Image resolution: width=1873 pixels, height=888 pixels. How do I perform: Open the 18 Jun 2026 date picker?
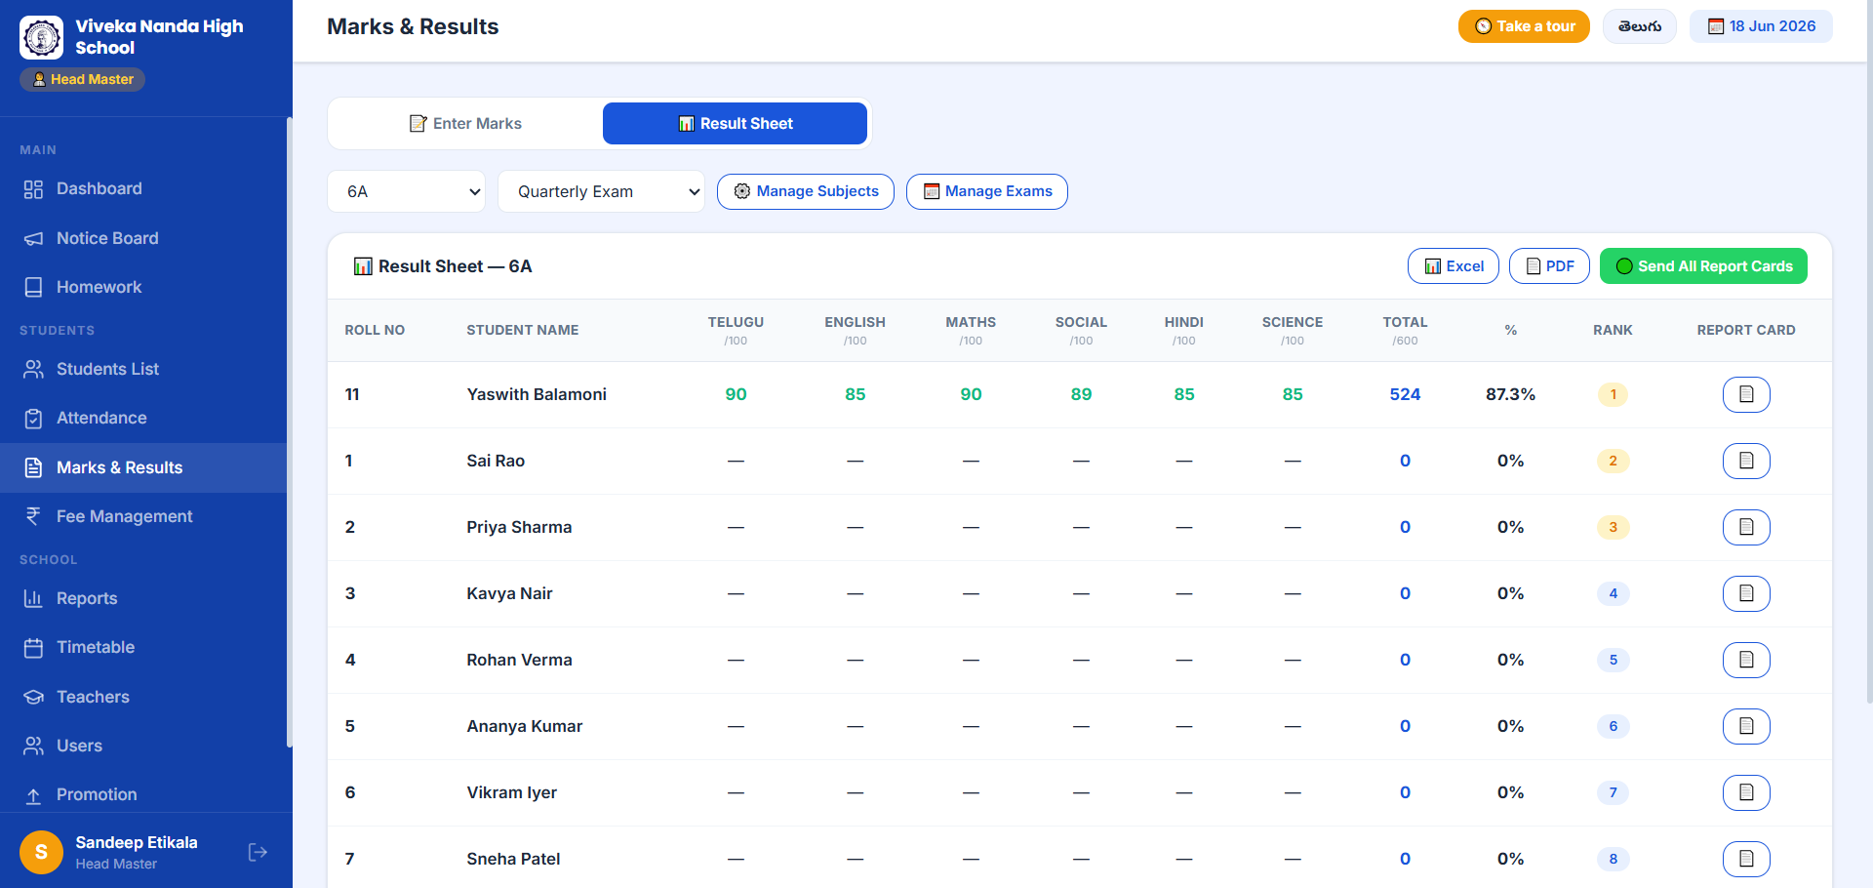click(x=1761, y=26)
